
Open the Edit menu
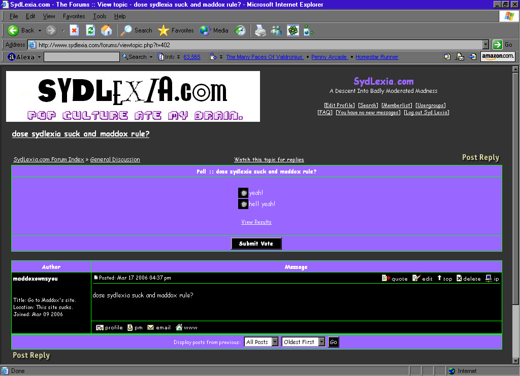pyautogui.click(x=30, y=16)
